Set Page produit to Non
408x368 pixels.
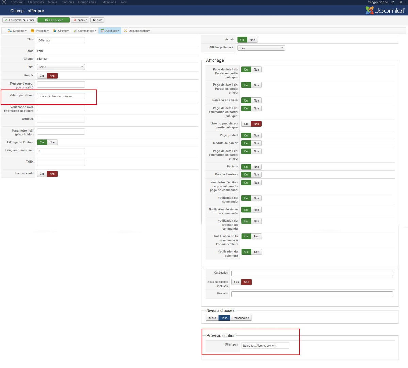(x=256, y=135)
